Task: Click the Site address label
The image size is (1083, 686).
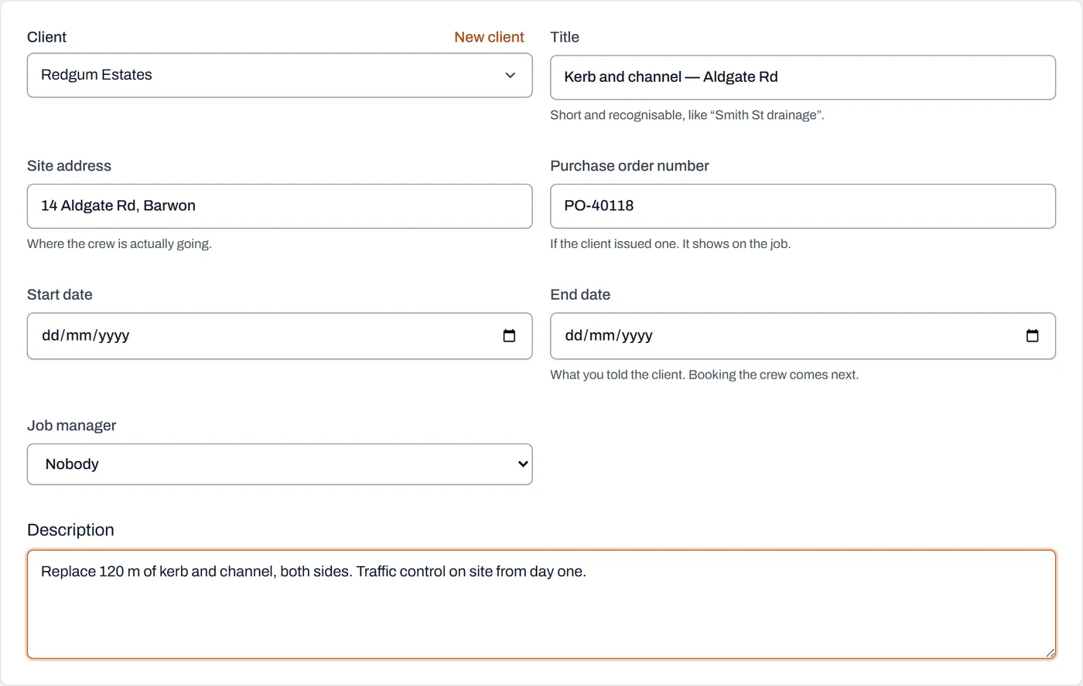Action: tap(69, 166)
